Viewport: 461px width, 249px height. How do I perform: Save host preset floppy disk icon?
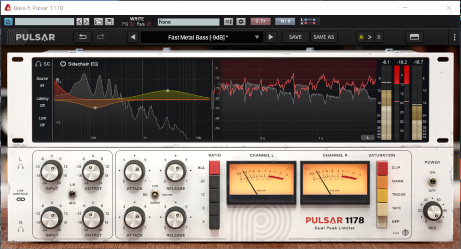coord(109,22)
